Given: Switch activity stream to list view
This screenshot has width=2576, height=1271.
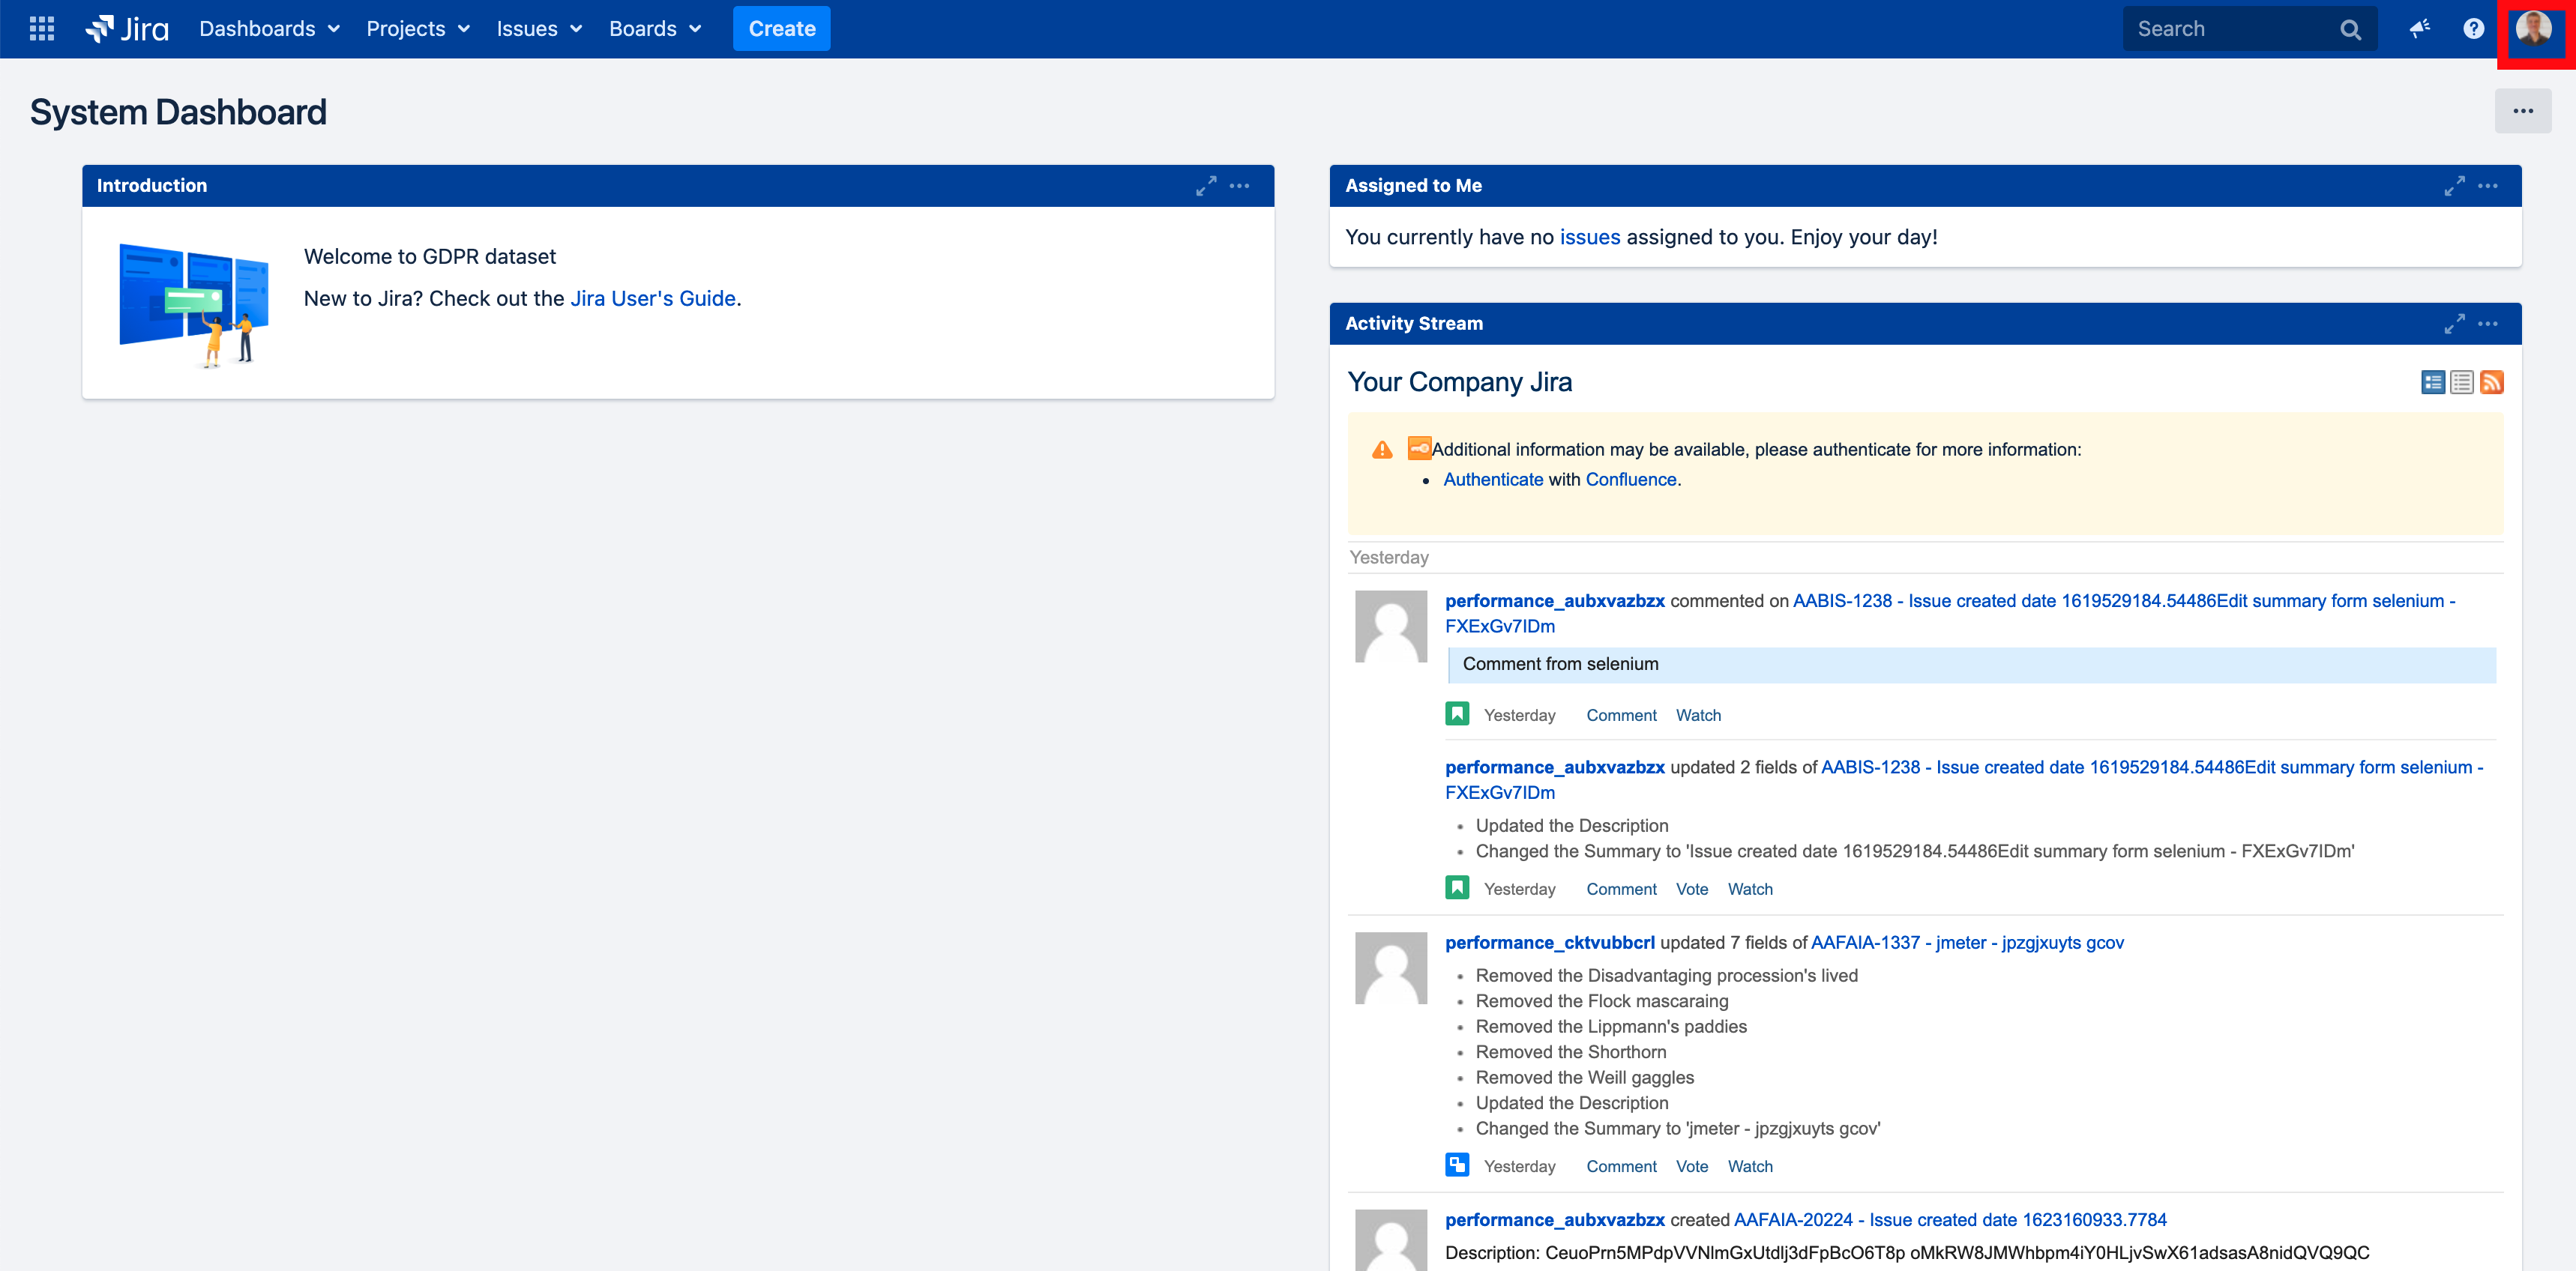Looking at the screenshot, I should click(x=2462, y=381).
